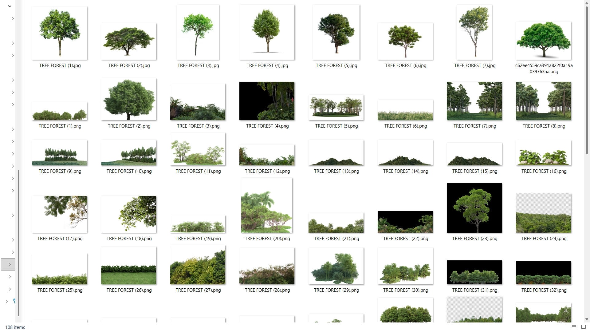
Task: Select TREE FOREST (1).jpg thumbnail
Action: coord(60,33)
